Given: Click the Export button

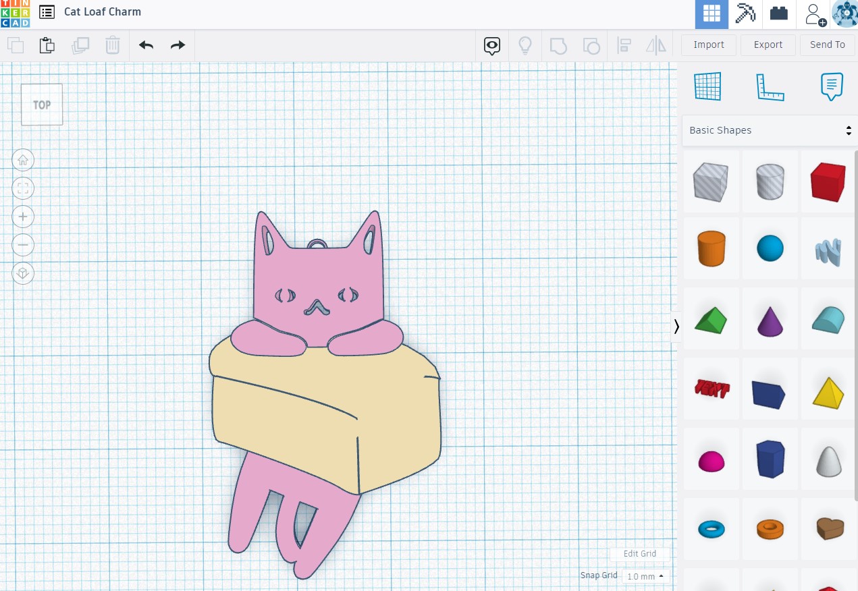Looking at the screenshot, I should tap(768, 45).
